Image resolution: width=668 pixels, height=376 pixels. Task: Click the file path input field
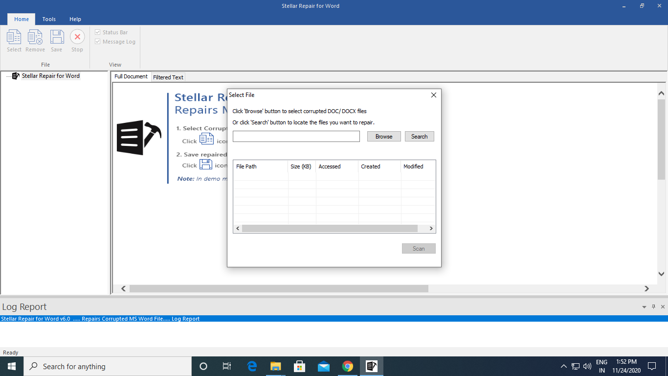(x=296, y=137)
